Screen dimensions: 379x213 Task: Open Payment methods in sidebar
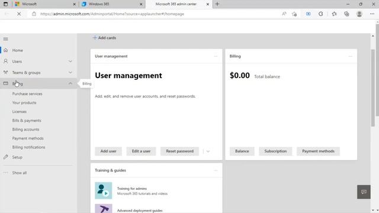[x=28, y=138]
